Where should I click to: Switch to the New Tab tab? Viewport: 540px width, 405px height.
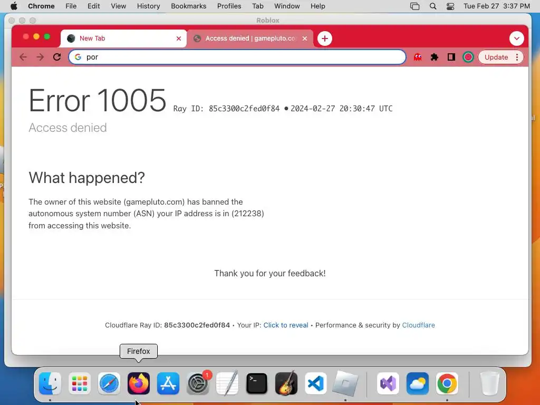pyautogui.click(x=123, y=38)
